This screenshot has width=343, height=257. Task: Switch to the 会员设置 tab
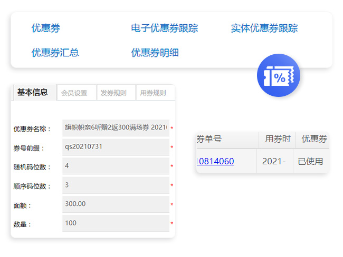tap(74, 93)
